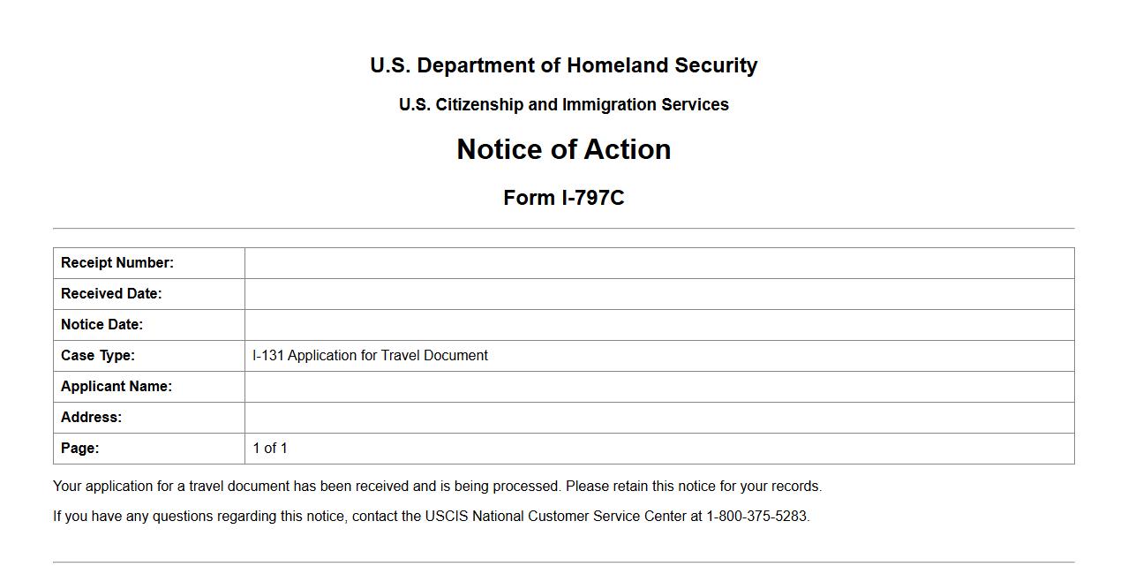Select the "Received Date:" label
The width and height of the screenshot is (1128, 574).
111,294
